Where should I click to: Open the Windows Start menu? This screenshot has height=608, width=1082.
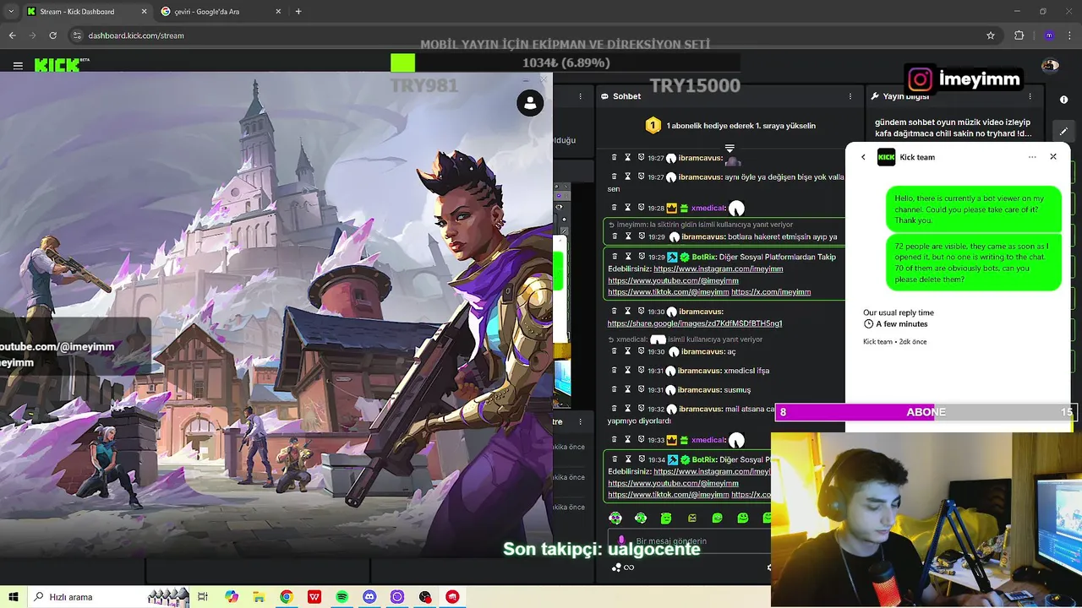point(14,597)
